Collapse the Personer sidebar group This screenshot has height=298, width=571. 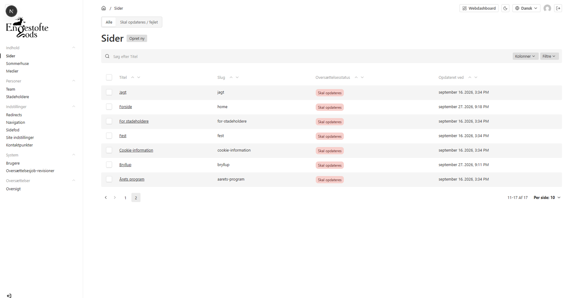click(74, 81)
